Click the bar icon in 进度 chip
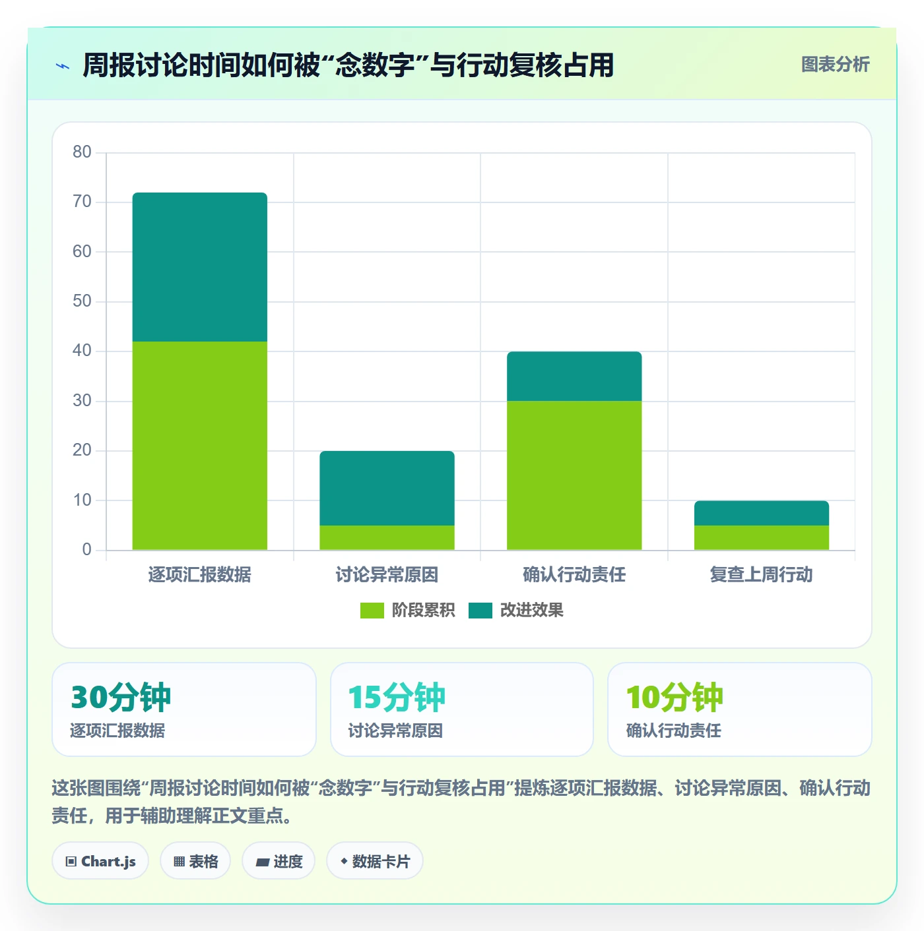Viewport: 924px width, 931px height. click(x=262, y=862)
